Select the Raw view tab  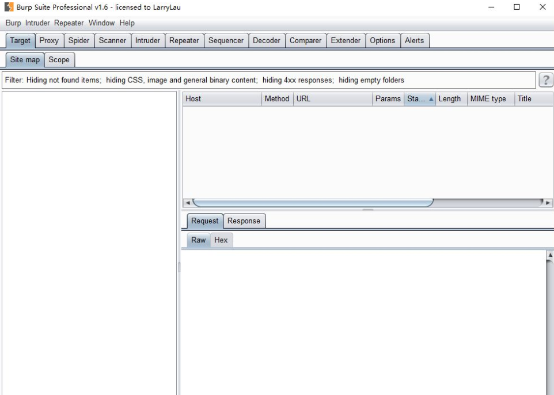coord(199,240)
